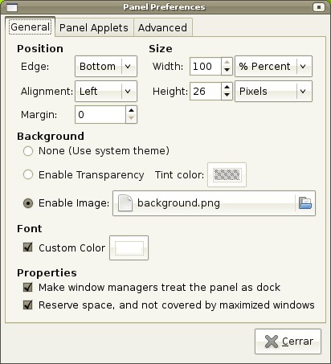Increase Height with the up arrow
The image size is (331, 364).
click(227, 87)
